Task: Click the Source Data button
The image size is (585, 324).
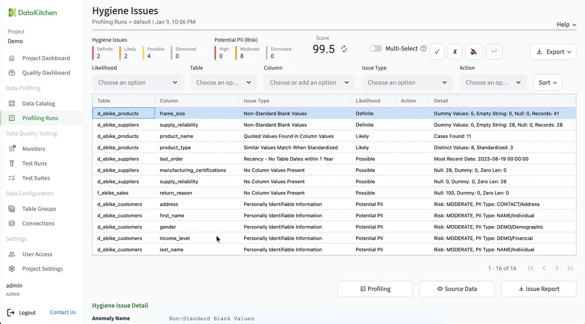Action: (457, 289)
